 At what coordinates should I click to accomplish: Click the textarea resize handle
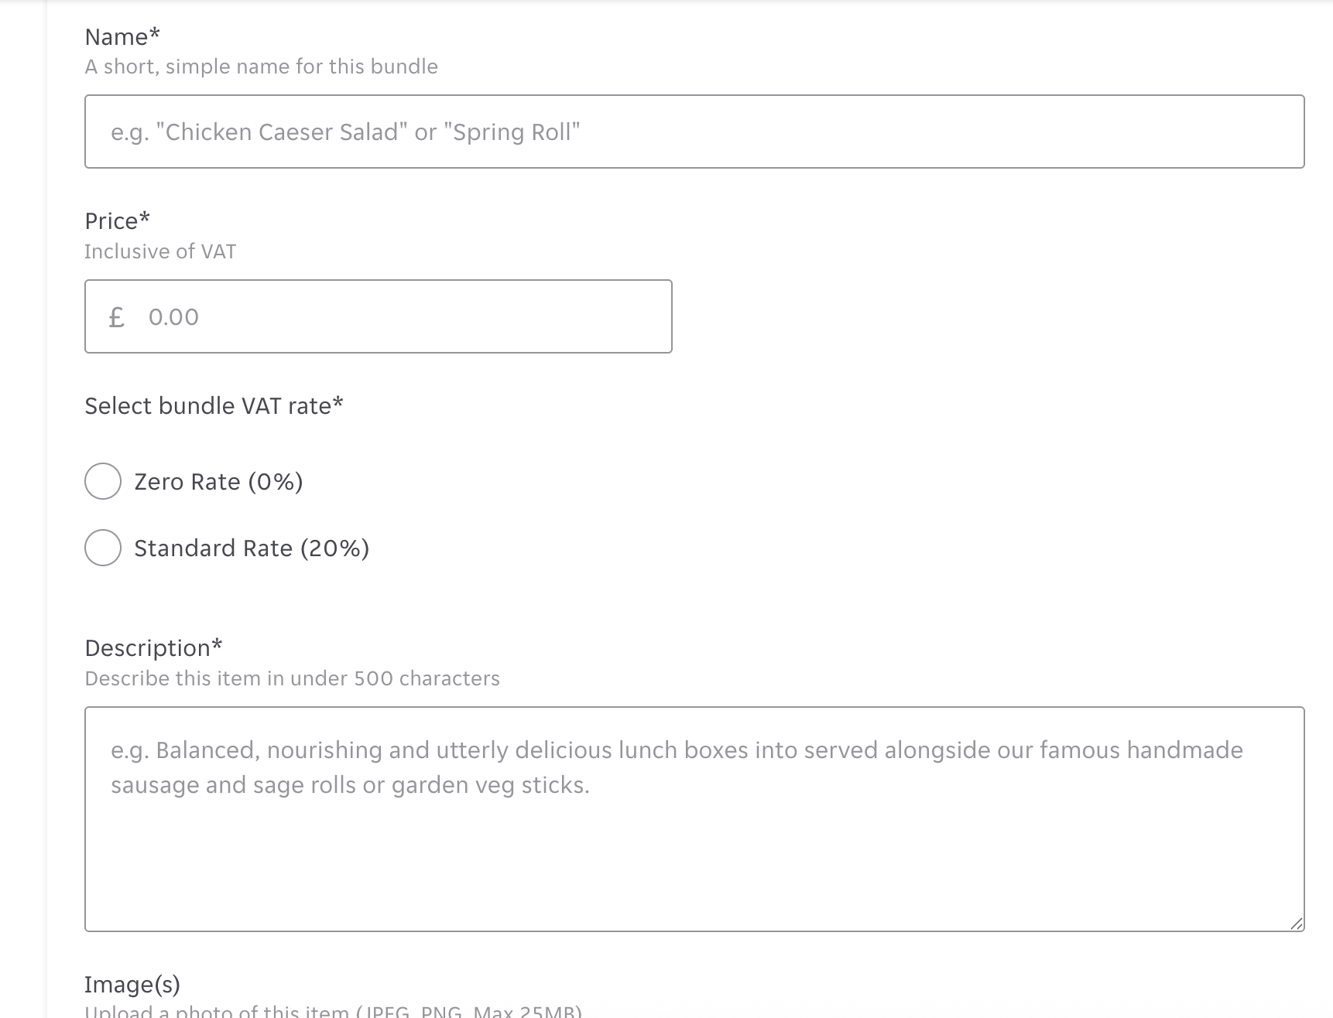tap(1296, 922)
